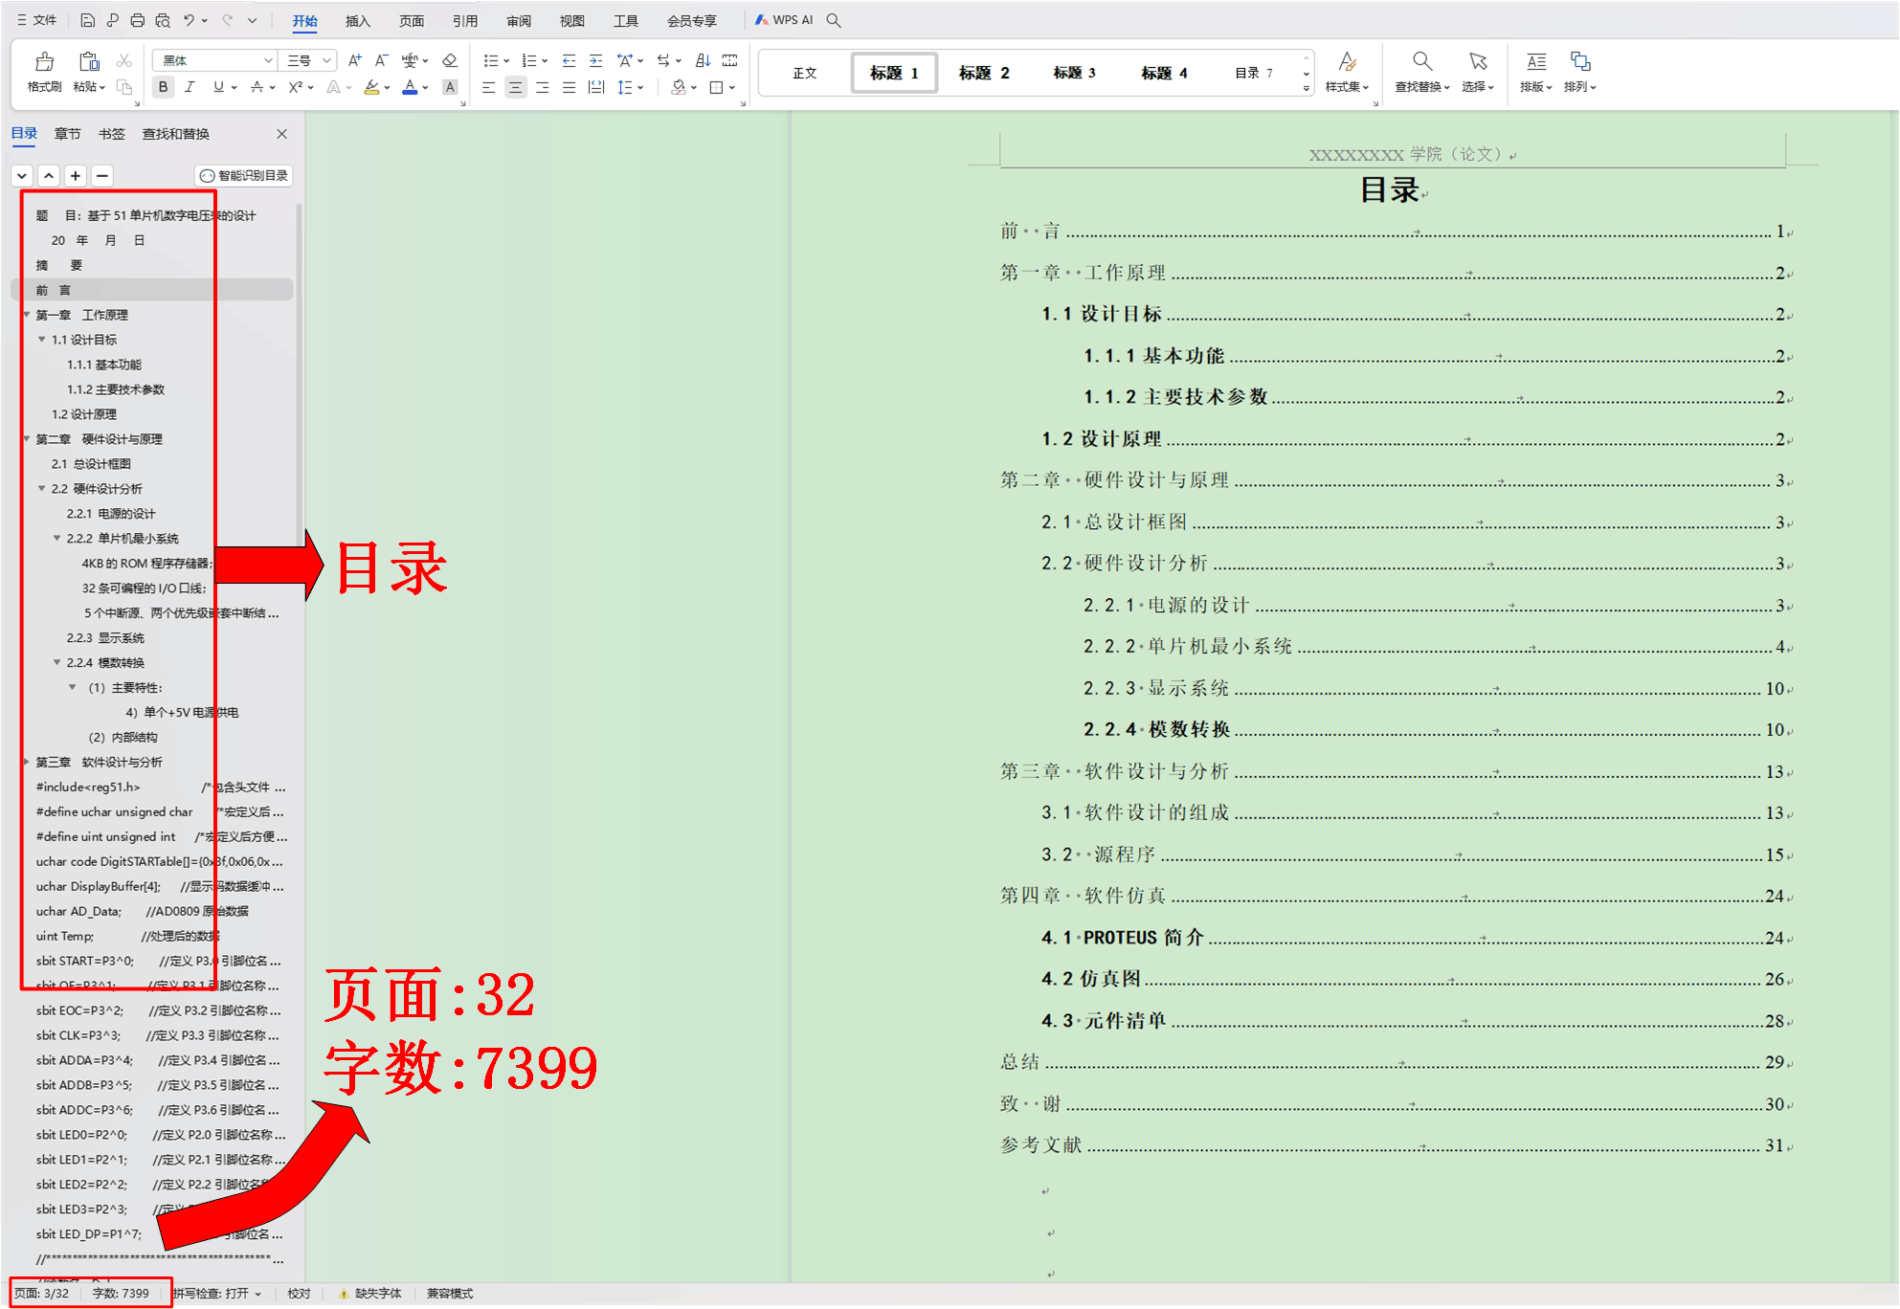Click the Save icon

point(87,19)
